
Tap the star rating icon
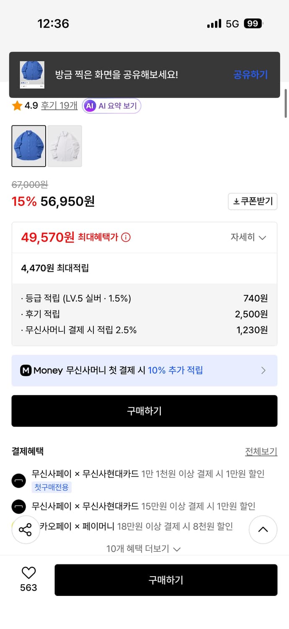pos(17,106)
